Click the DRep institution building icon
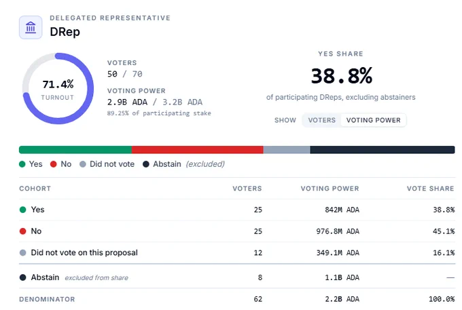The image size is (462, 310). pos(31,27)
